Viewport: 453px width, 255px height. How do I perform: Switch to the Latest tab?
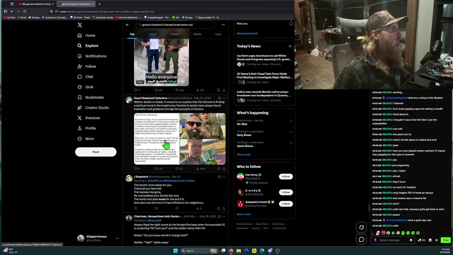click(x=153, y=34)
